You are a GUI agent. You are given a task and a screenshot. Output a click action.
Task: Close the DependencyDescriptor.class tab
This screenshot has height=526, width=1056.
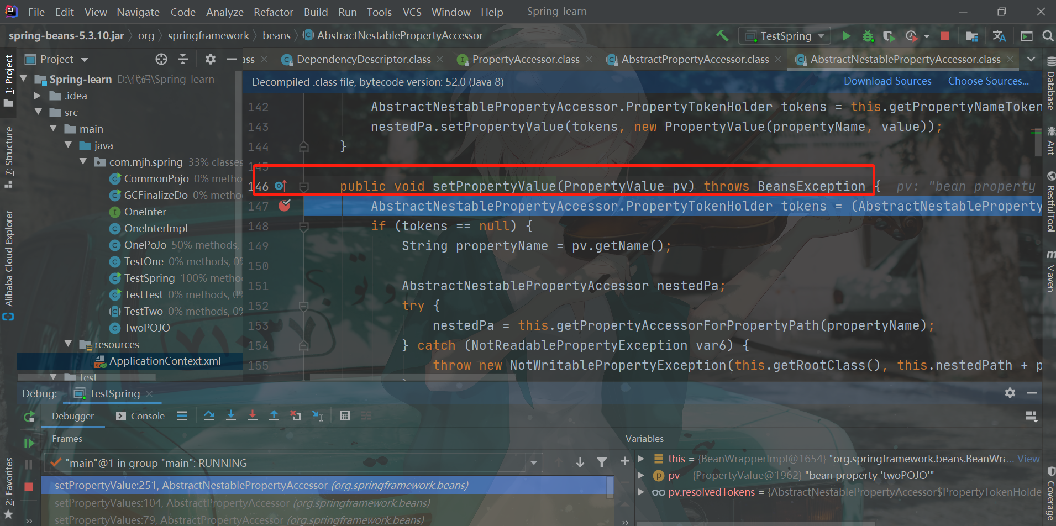[x=440, y=59]
